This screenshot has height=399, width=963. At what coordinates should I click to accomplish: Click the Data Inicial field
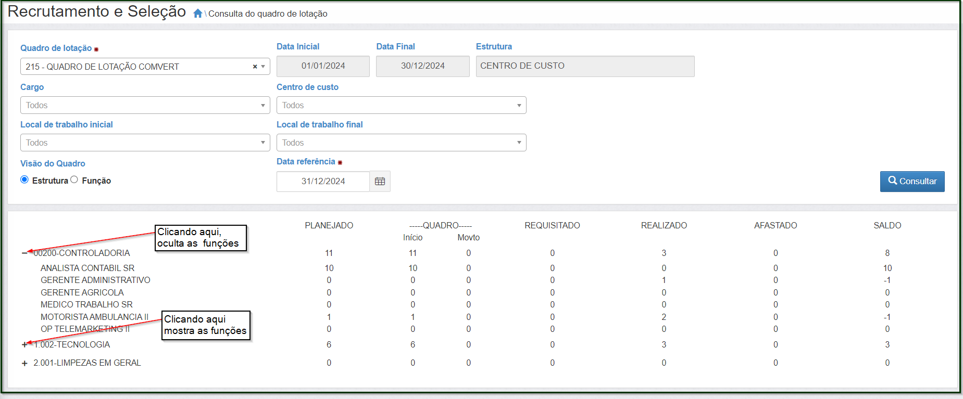pos(323,66)
